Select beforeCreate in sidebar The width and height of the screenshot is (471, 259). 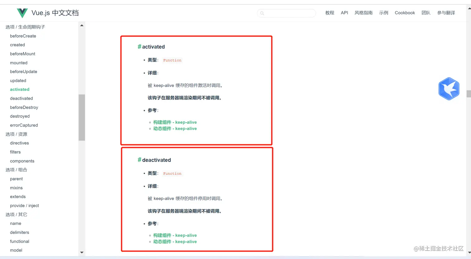23,36
